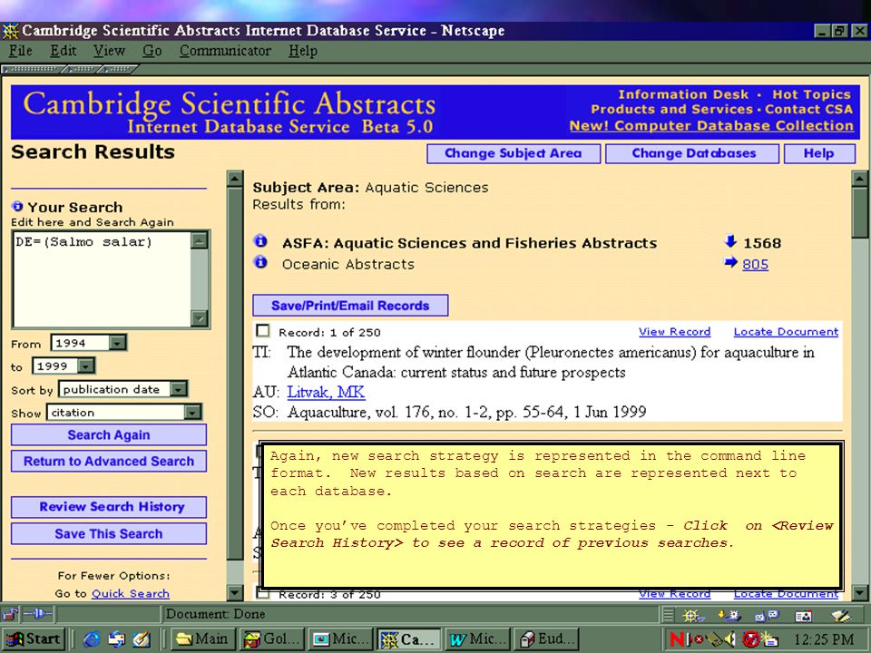
Task: Click the online/offline plug icon in status bar
Action: [x=38, y=614]
